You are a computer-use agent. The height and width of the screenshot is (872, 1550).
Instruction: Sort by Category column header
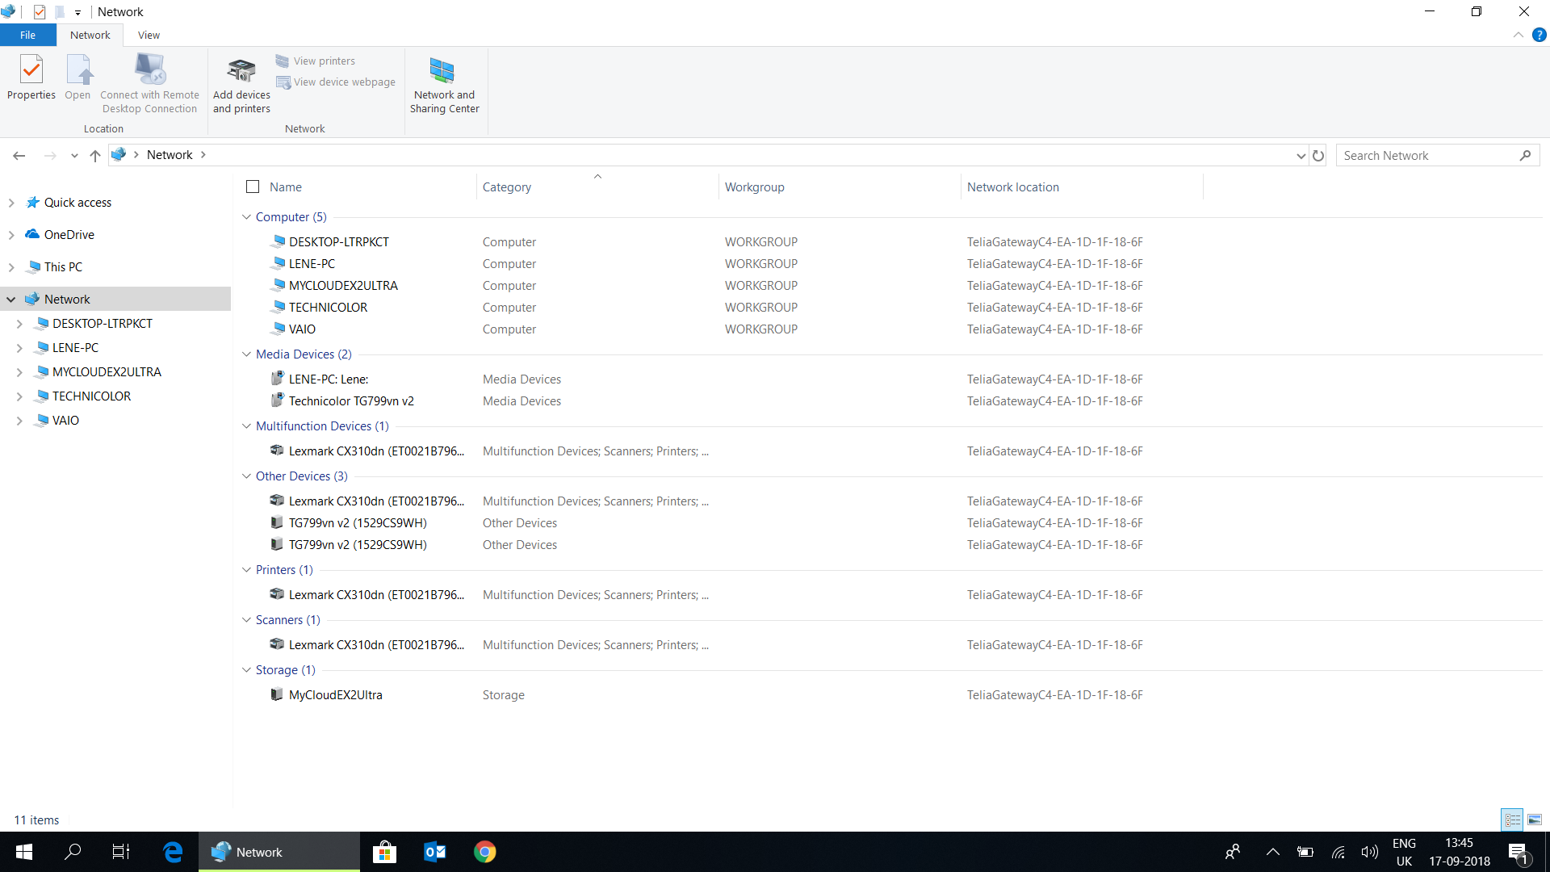[x=597, y=187]
